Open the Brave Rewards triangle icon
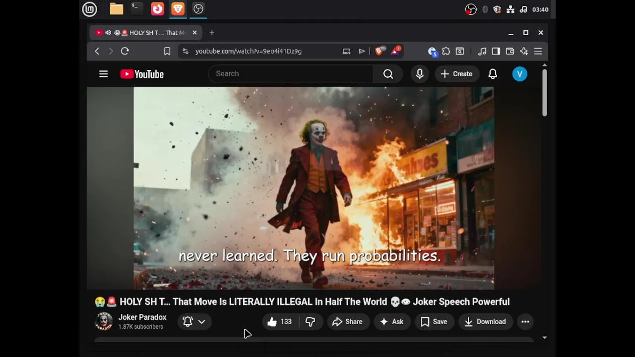This screenshot has height=357, width=635. [395, 51]
